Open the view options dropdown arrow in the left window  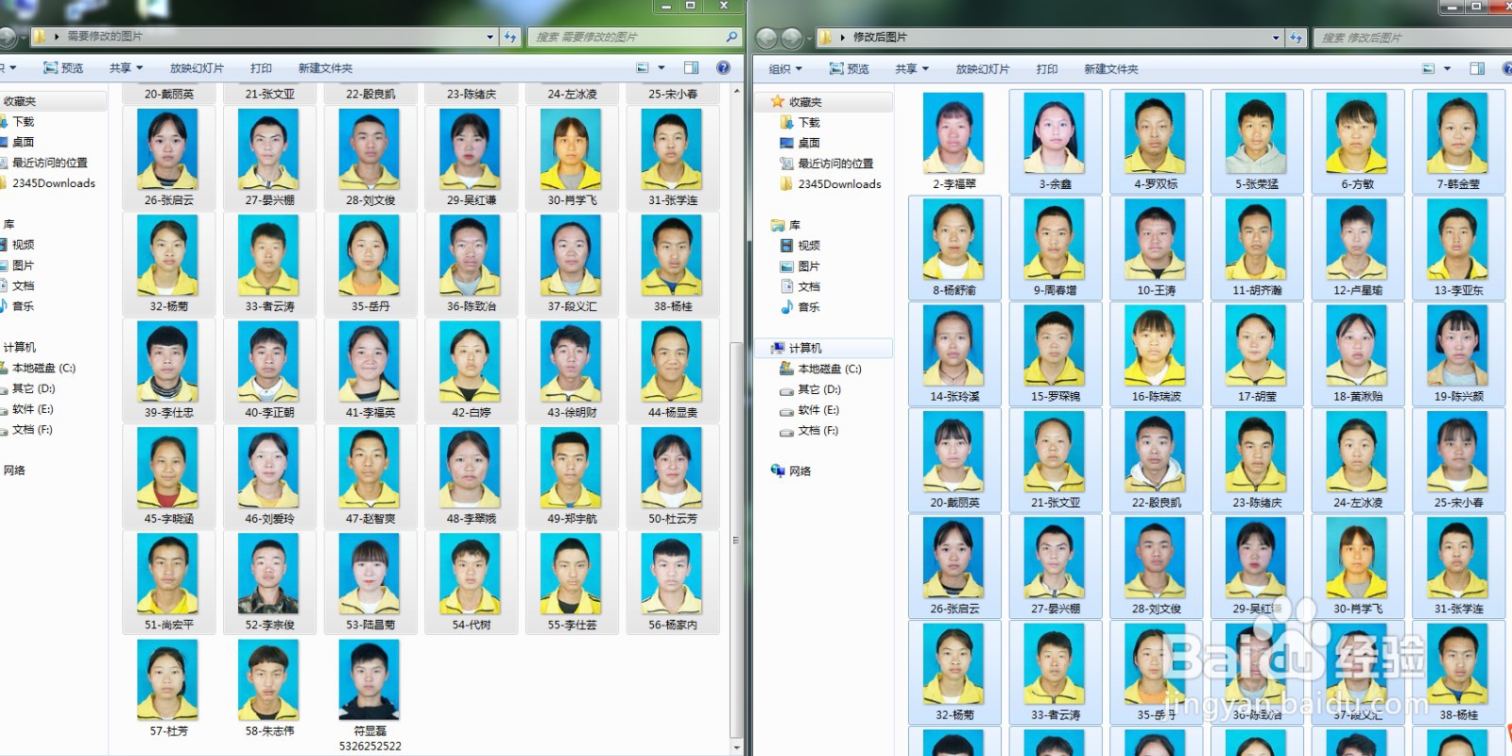pos(661,68)
